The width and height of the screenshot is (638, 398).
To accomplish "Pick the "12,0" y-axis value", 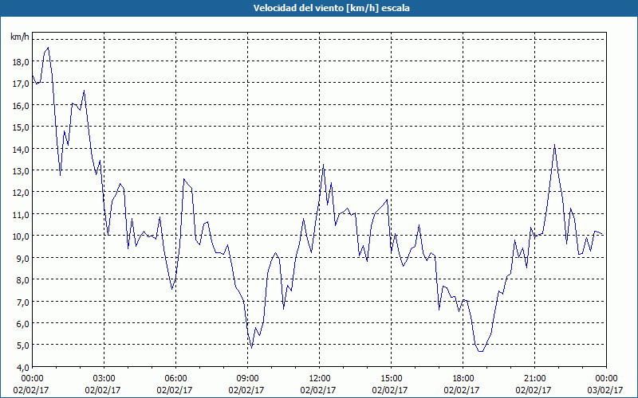I will [21, 193].
